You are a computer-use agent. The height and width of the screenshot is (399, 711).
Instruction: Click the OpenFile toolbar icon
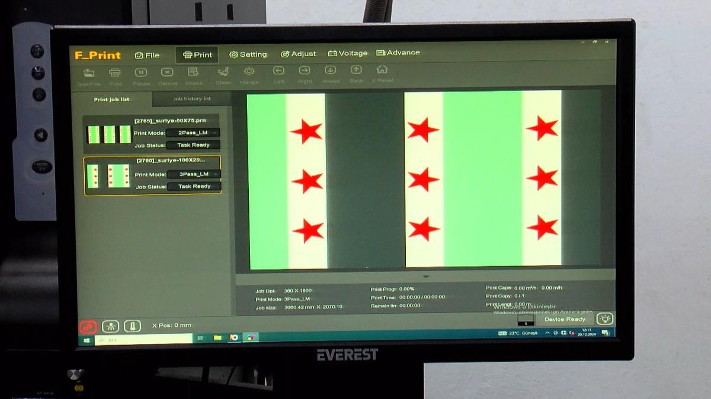click(x=89, y=73)
